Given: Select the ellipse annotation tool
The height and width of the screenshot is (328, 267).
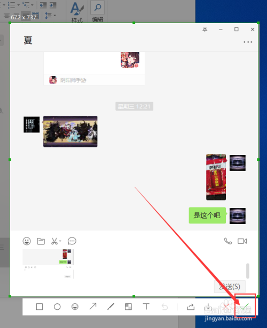Looking at the screenshot, I should [57, 307].
